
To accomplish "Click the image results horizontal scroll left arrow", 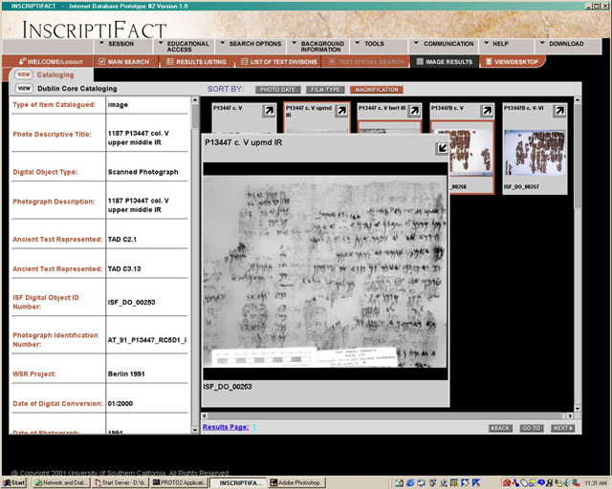I will point(205,416).
